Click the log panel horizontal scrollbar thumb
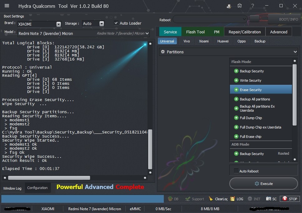The height and width of the screenshot is (213, 302). pos(49,178)
